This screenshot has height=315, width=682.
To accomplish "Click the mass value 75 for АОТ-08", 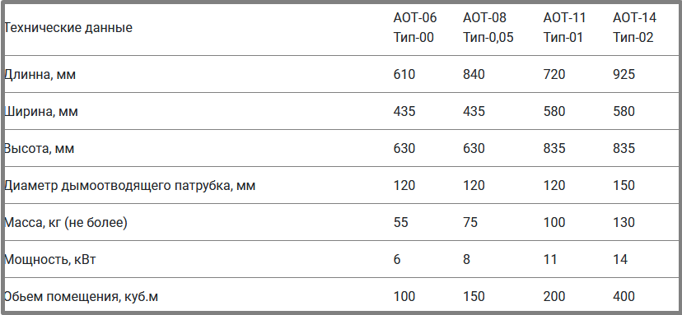I will [470, 222].
